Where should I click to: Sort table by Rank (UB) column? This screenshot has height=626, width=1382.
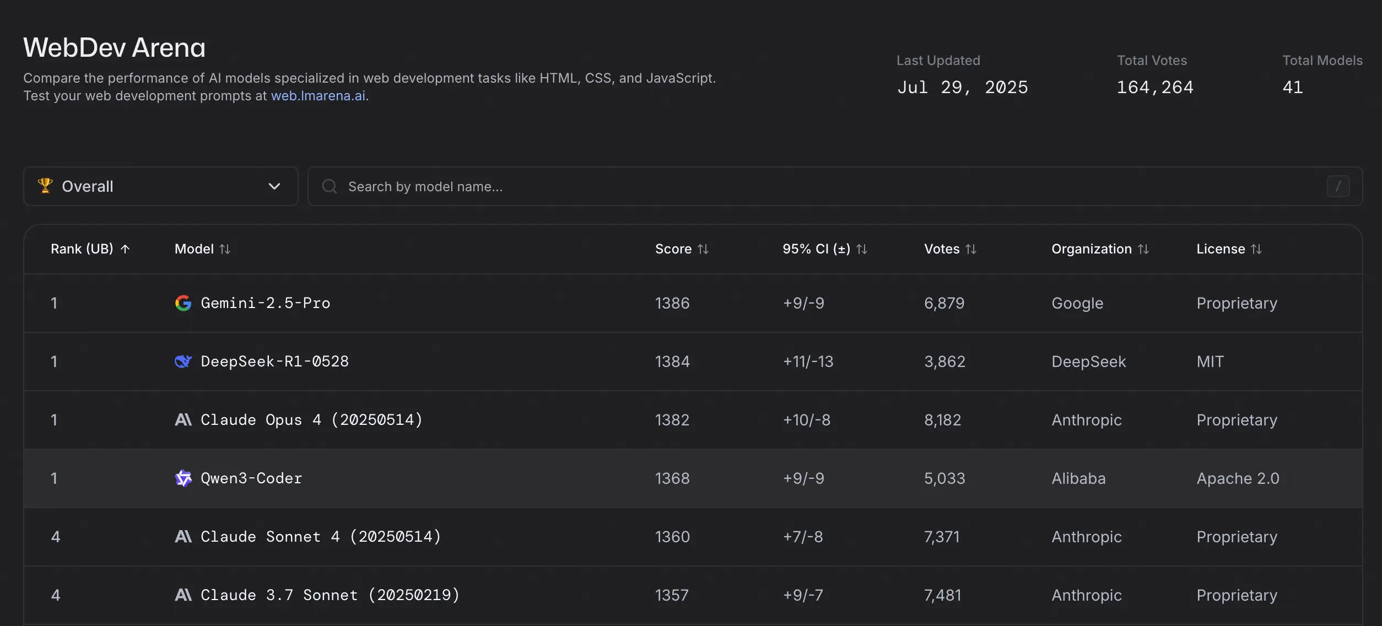[82, 249]
